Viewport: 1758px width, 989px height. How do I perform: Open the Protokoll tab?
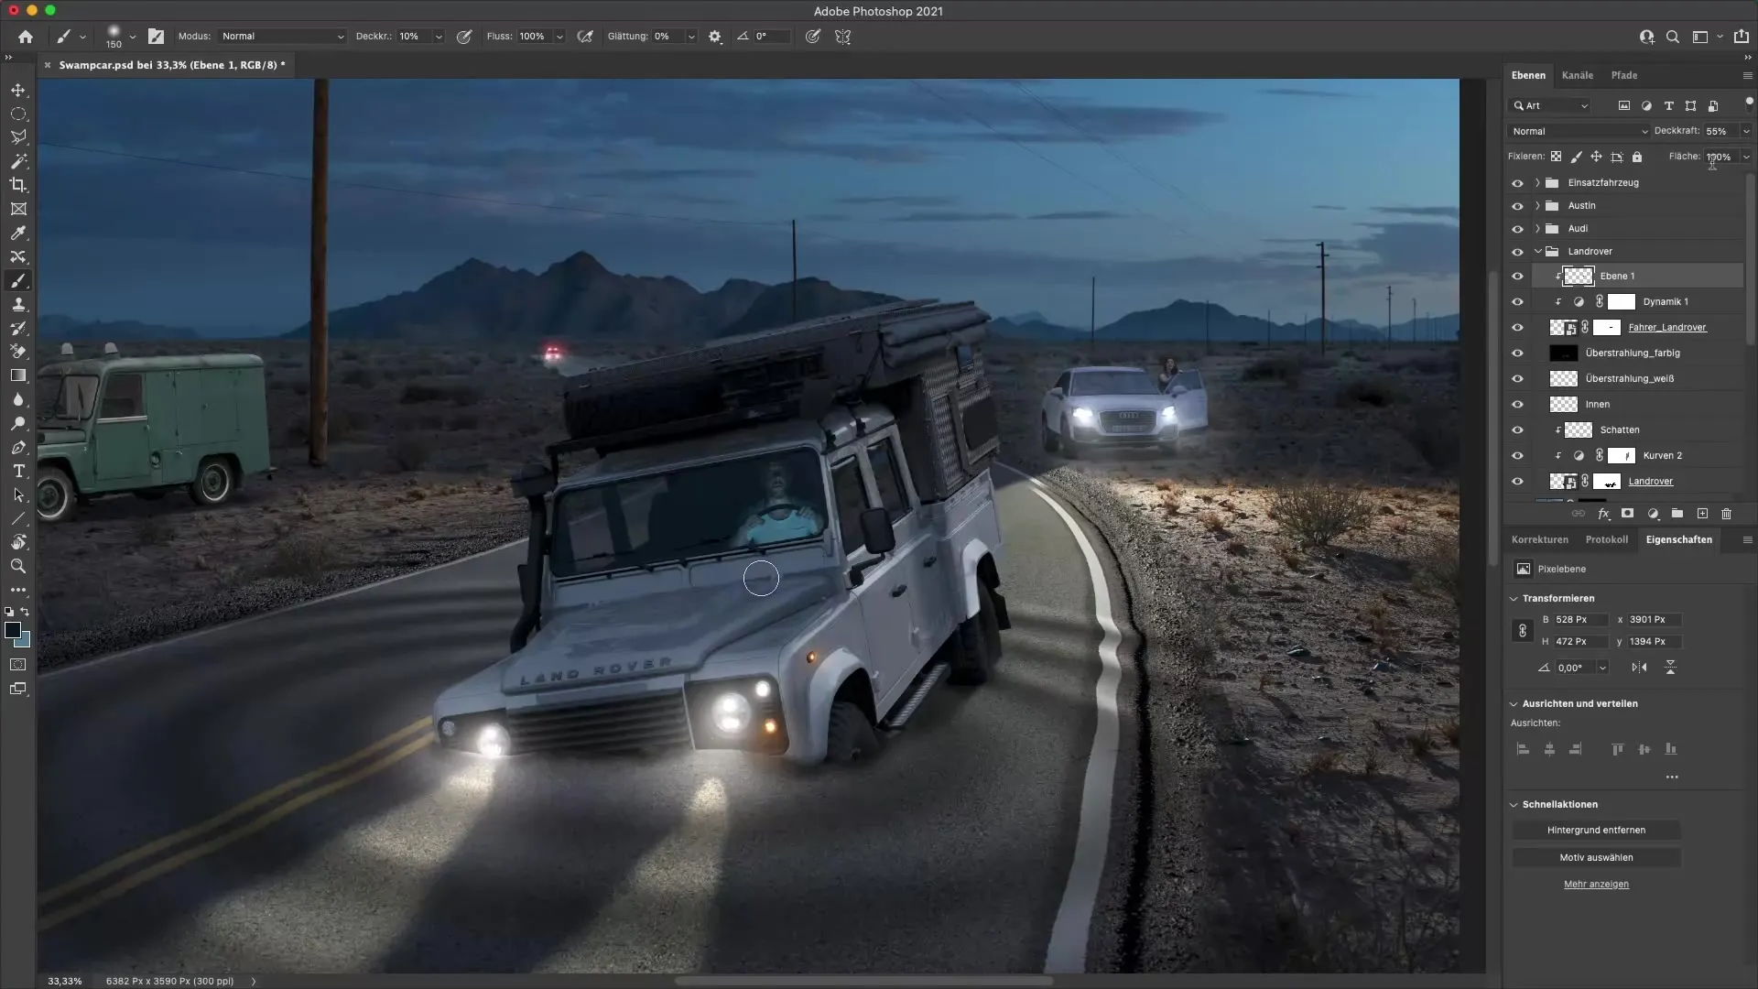1606,539
